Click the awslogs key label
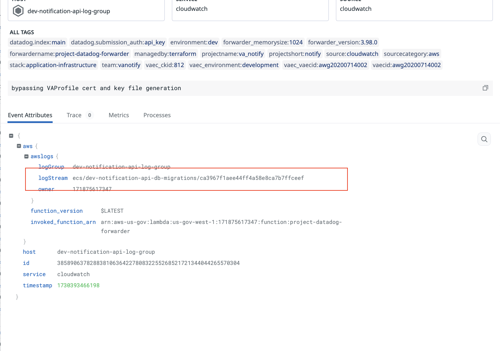 coord(42,157)
